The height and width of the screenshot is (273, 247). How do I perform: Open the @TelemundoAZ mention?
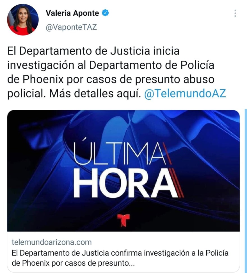click(x=185, y=93)
